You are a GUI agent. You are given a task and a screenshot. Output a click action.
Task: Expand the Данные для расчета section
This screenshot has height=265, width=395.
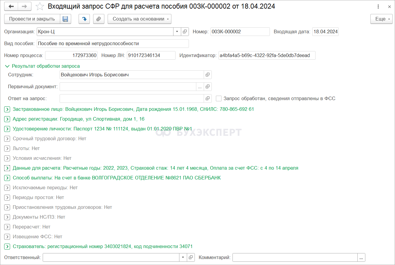[7, 168]
